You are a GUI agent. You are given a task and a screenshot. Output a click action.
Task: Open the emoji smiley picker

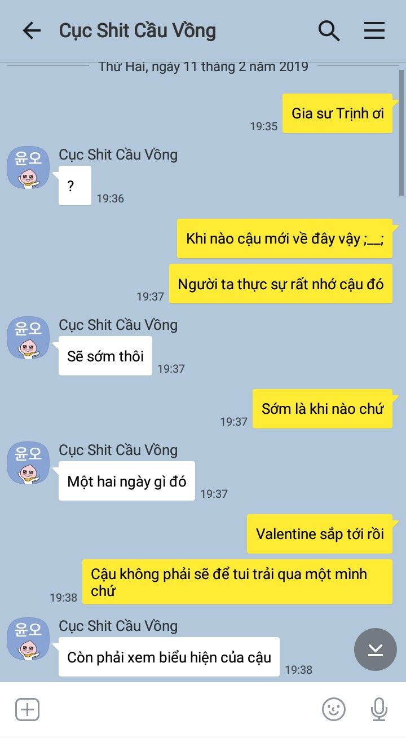334,709
